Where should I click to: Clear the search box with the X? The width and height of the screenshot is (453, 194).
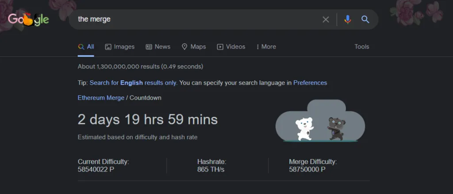326,19
